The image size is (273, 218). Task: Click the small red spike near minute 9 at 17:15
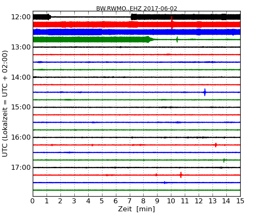tap(156, 175)
